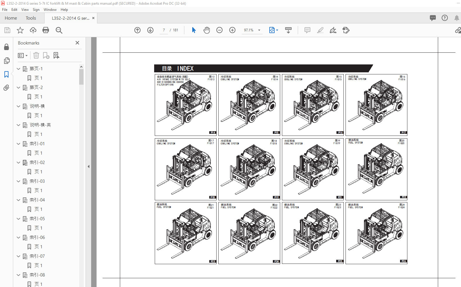Collapse the 索引-01 bookmark
The image size is (461, 287).
(x=18, y=144)
